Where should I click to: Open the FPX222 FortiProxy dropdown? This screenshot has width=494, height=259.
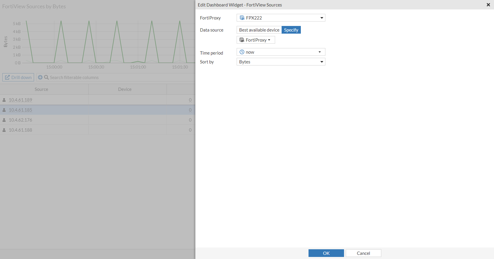[x=281, y=18]
